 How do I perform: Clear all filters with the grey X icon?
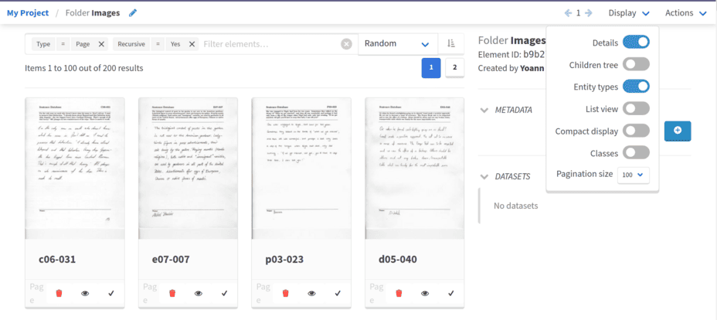click(x=347, y=44)
